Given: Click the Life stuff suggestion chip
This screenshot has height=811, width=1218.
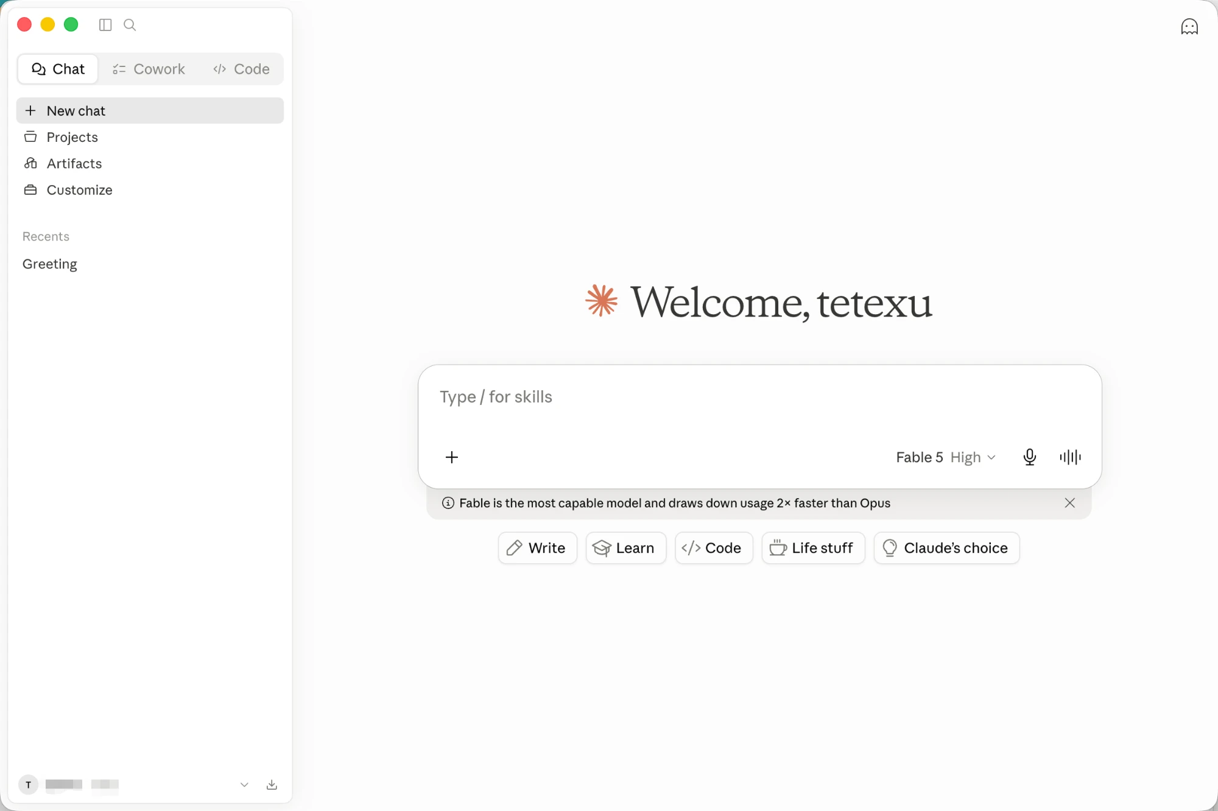Looking at the screenshot, I should (813, 548).
